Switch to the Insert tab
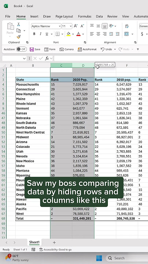148x264 pixels. coord(34,16)
